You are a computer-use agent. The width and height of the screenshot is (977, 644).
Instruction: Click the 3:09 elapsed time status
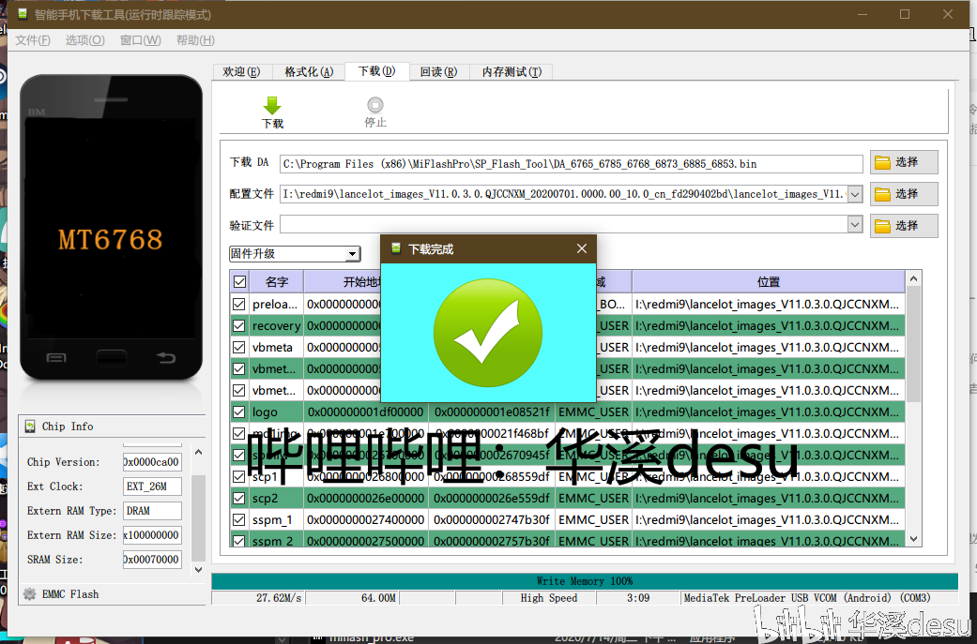pyautogui.click(x=638, y=598)
